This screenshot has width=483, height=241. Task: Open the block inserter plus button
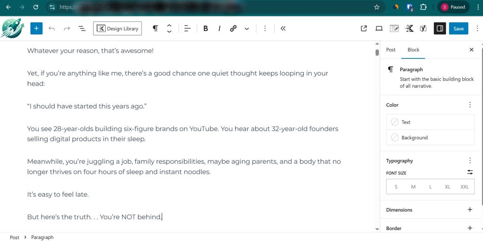pyautogui.click(x=36, y=28)
